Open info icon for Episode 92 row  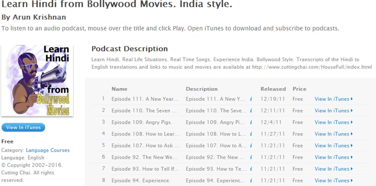tap(251, 157)
